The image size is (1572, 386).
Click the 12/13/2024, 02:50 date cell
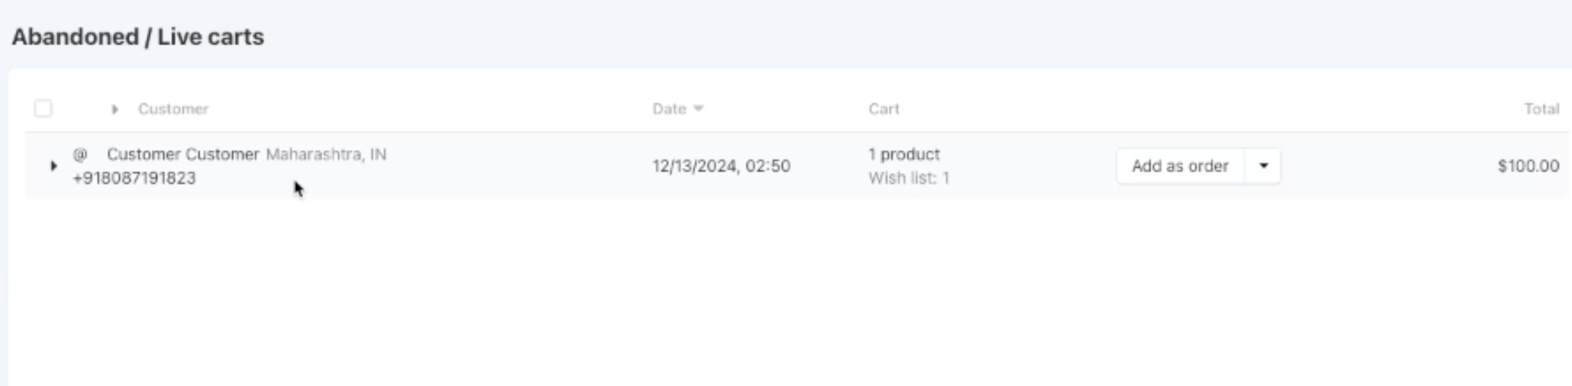click(x=721, y=165)
